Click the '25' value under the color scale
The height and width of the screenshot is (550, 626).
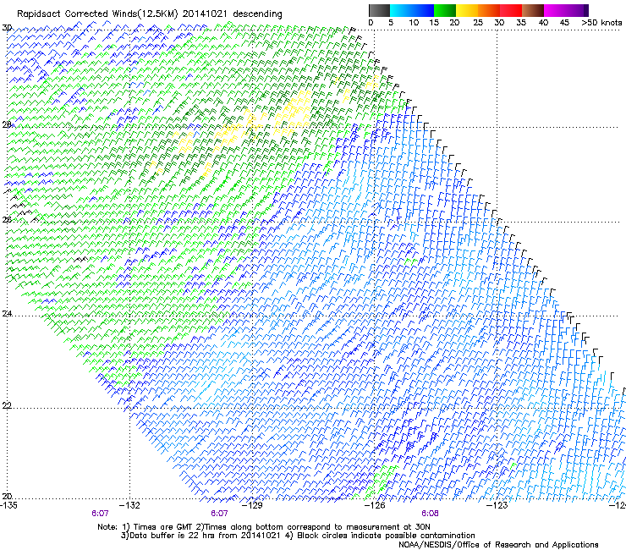[x=478, y=23]
